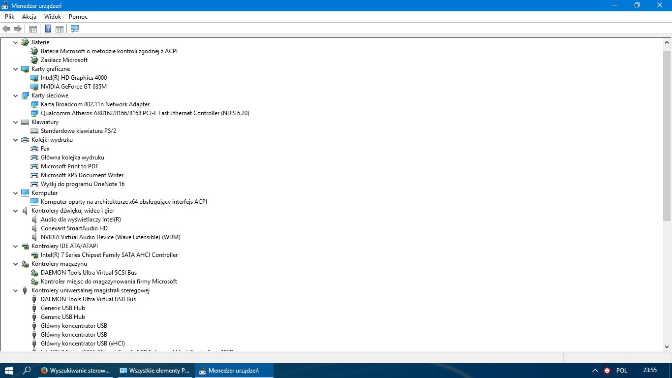The height and width of the screenshot is (378, 672).
Task: Toggle the console tree panel icon
Action: coord(32,28)
